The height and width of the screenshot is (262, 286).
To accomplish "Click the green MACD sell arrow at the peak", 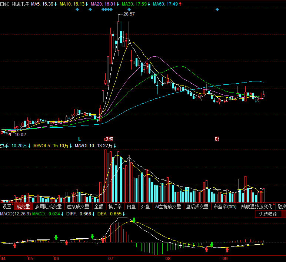I will click(134, 220).
